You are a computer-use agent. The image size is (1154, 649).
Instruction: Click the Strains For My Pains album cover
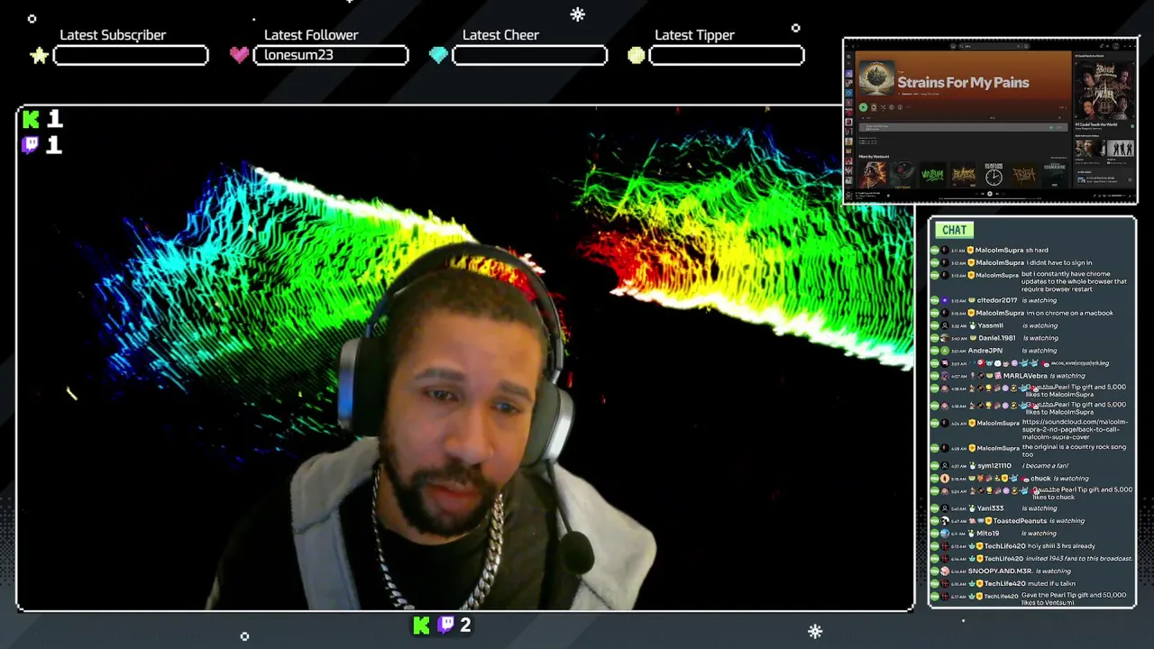[876, 78]
